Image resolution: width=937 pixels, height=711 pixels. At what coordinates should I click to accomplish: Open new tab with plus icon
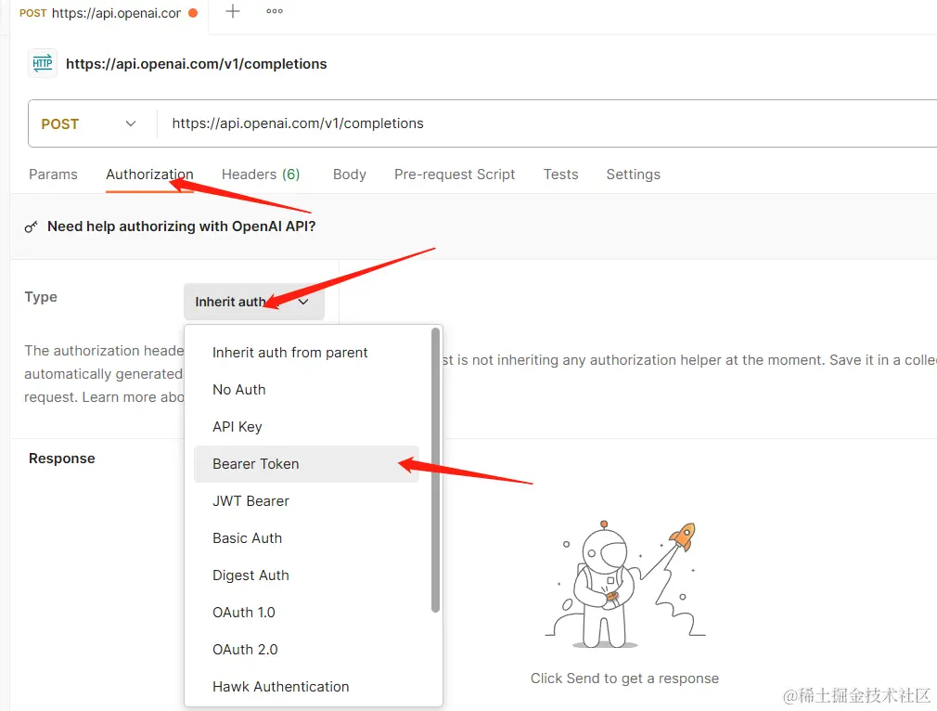pyautogui.click(x=233, y=11)
